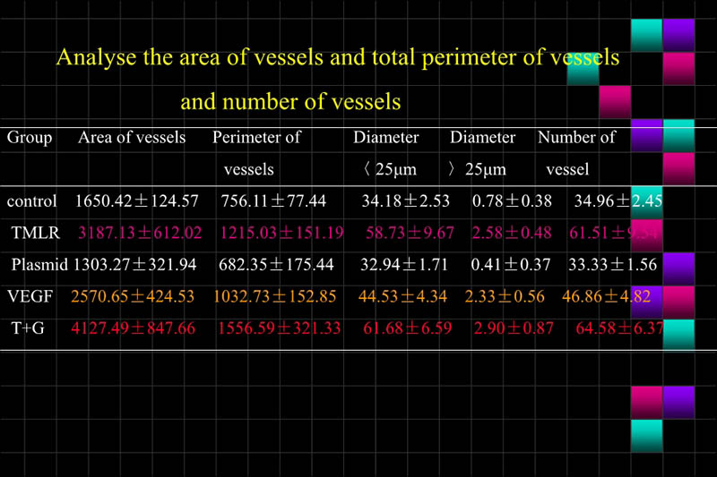
Task: Click the 'Group' column header
Action: (30, 138)
